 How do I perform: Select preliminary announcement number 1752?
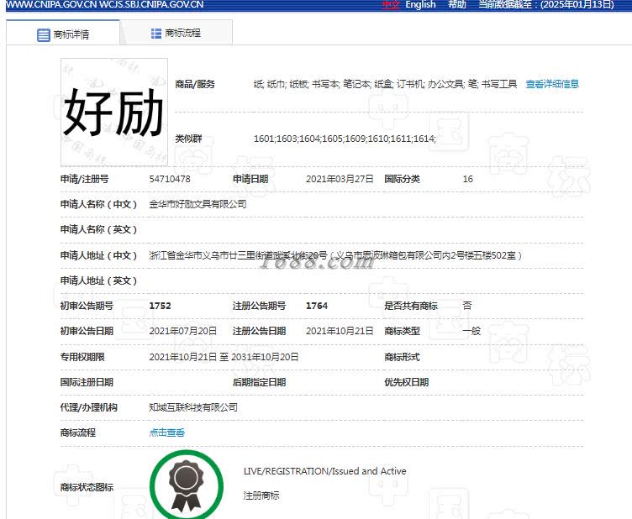160,306
